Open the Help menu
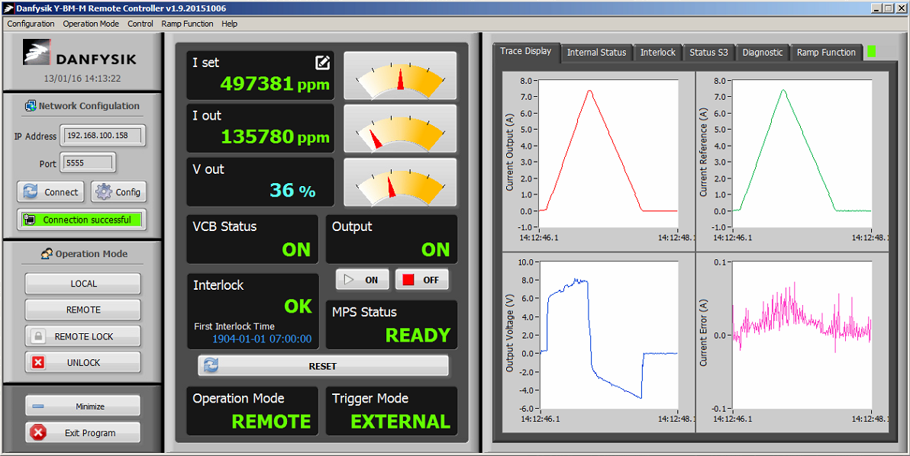The width and height of the screenshot is (910, 456). [x=229, y=24]
